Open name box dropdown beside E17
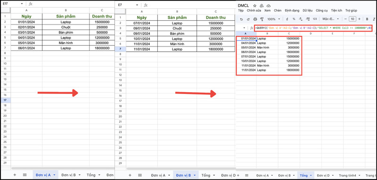 (x=22, y=4)
